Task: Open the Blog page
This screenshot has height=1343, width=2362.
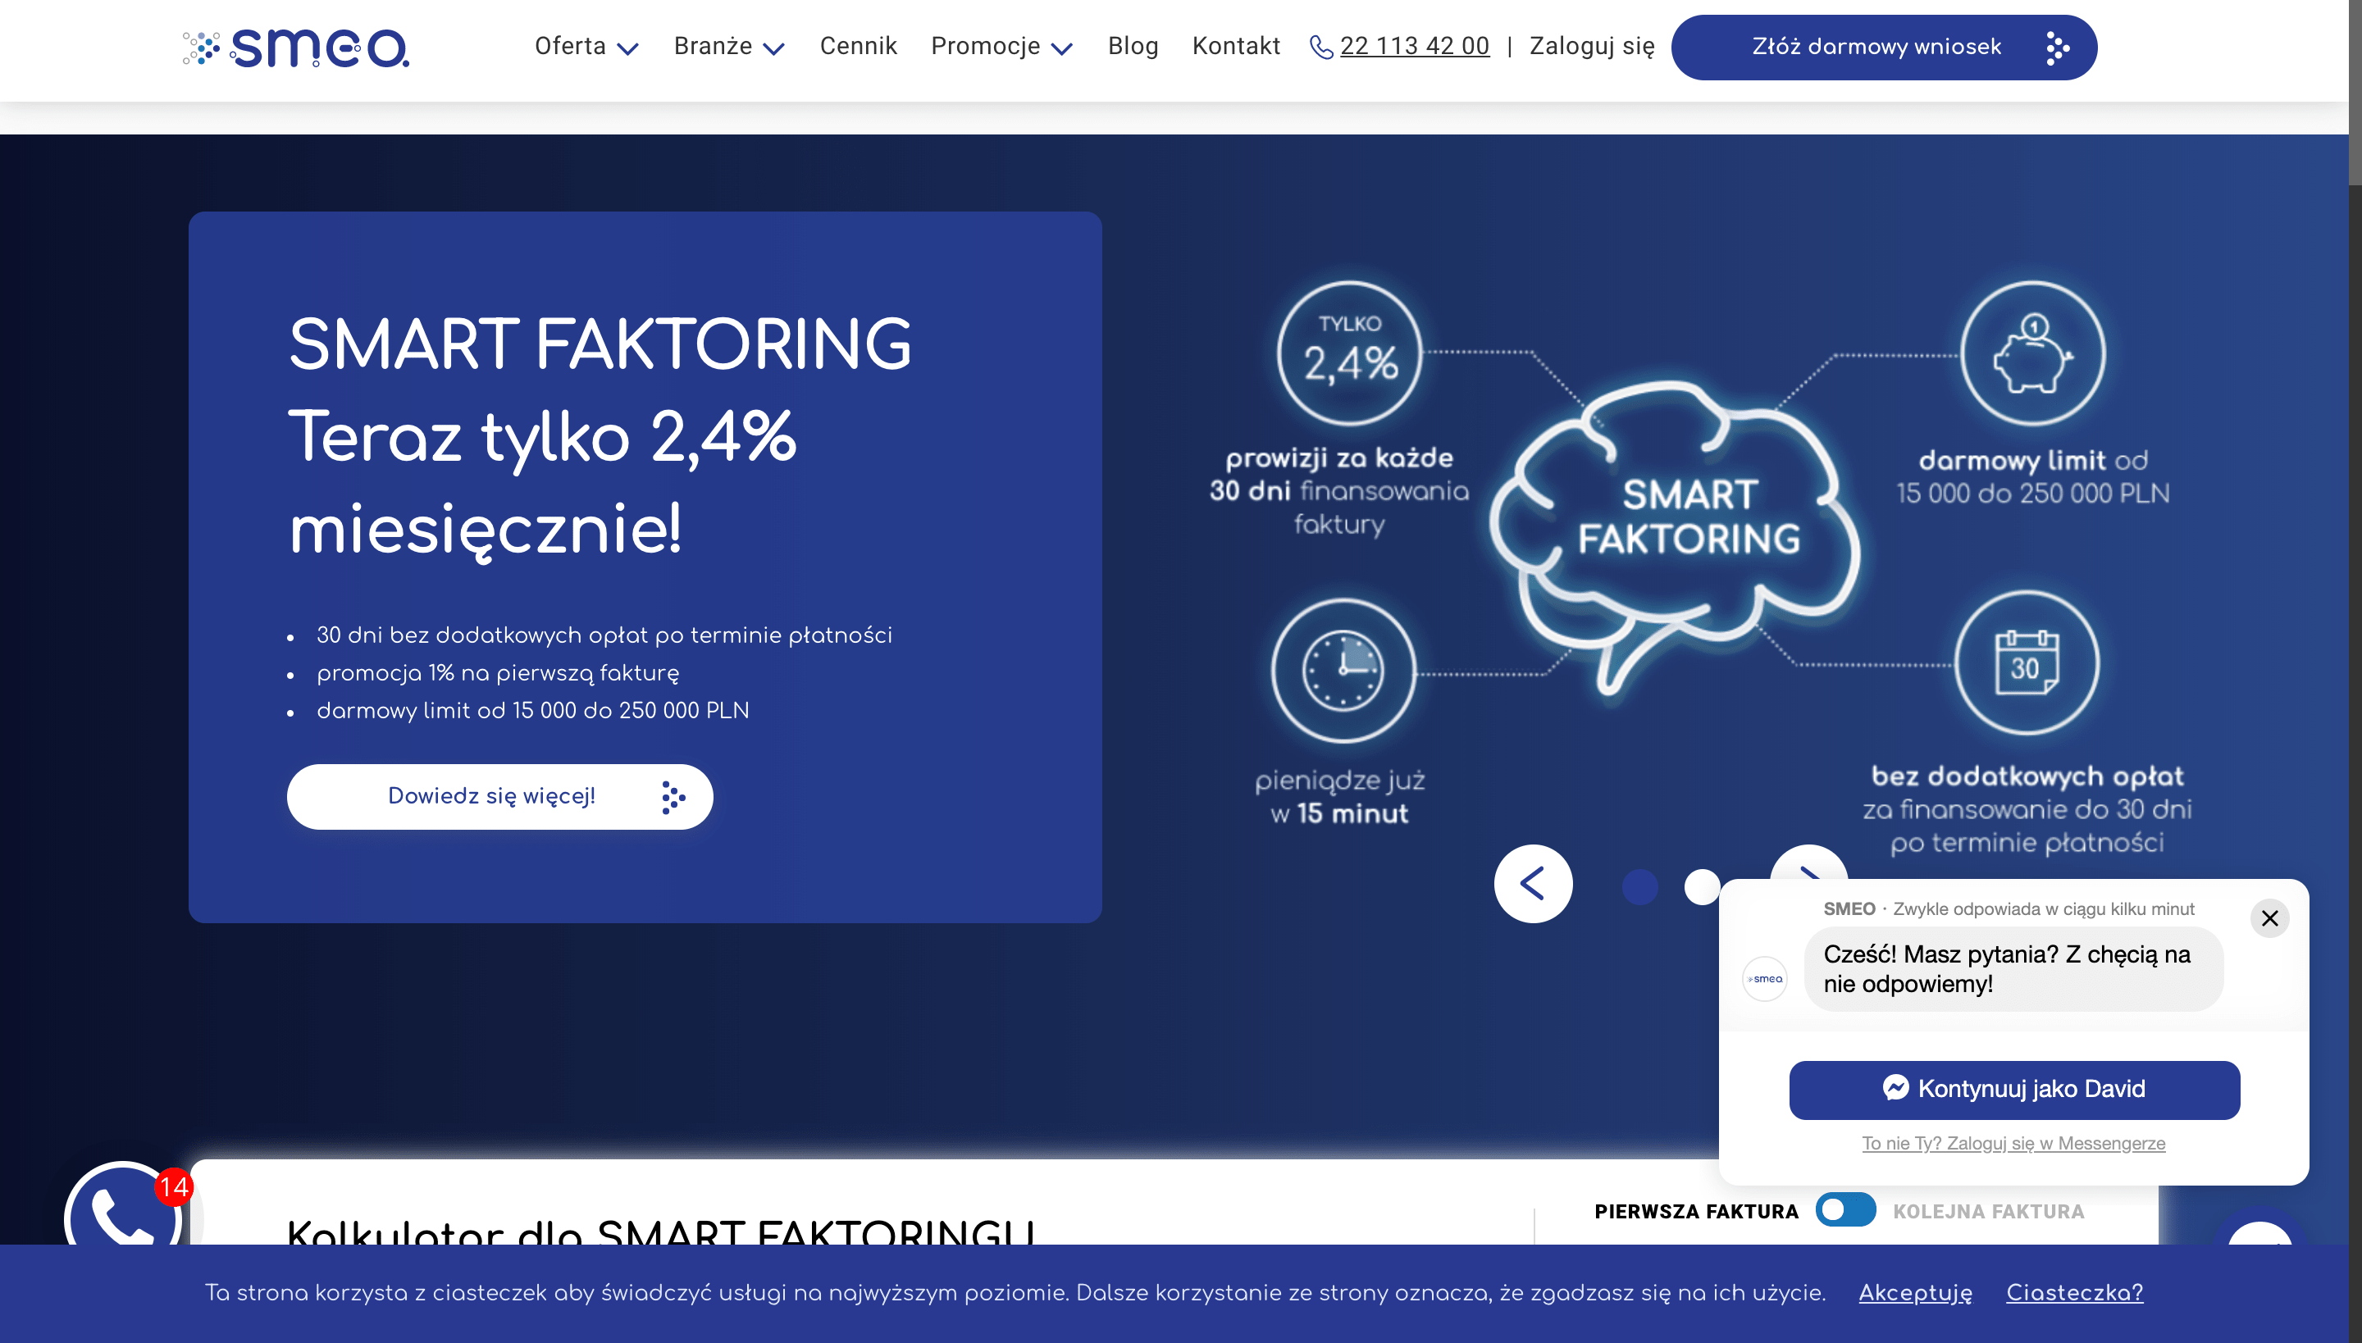Action: (x=1133, y=46)
